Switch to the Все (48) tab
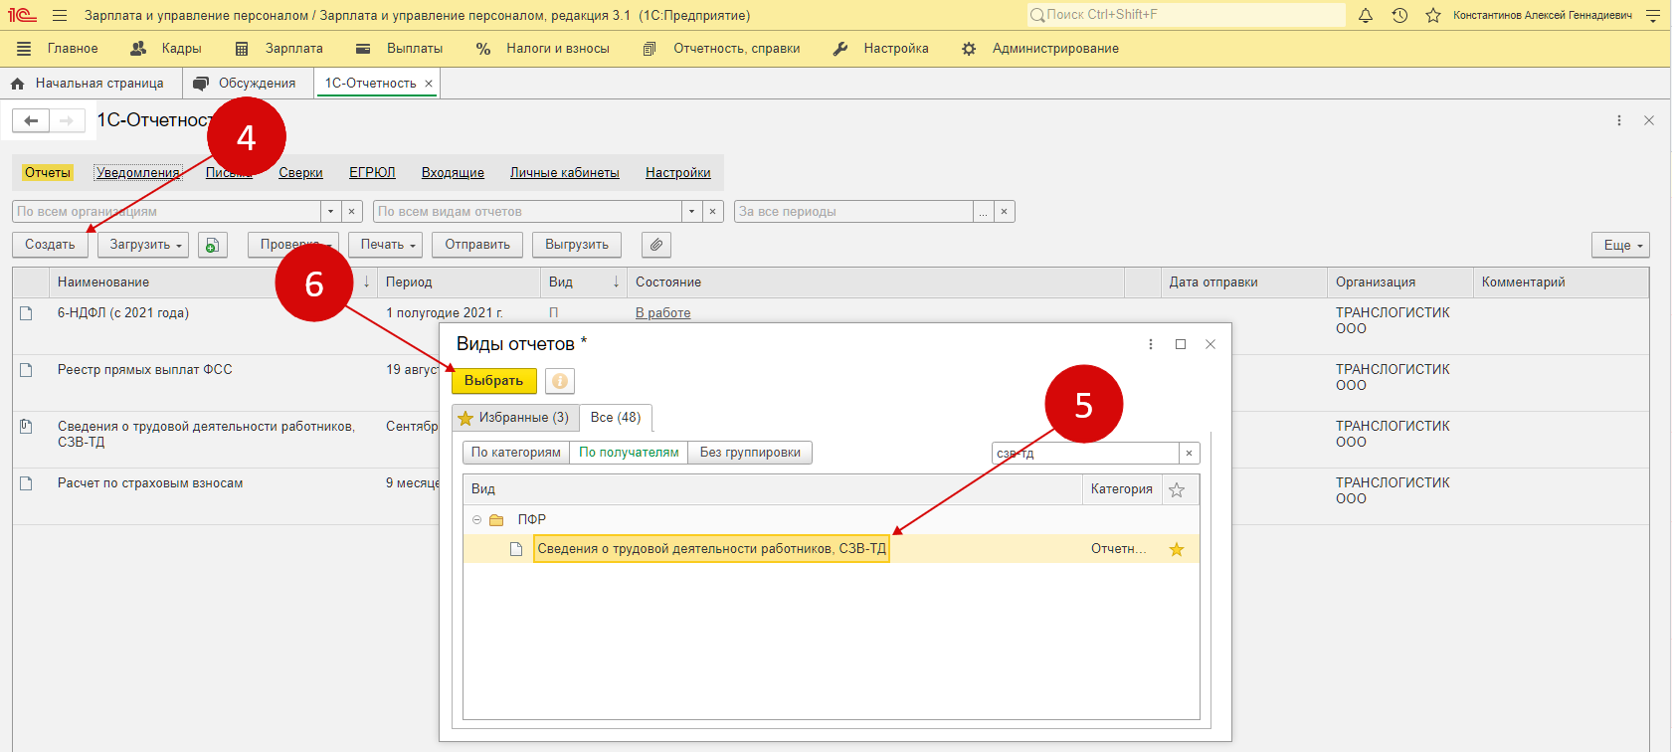The height and width of the screenshot is (752, 1672). [616, 418]
